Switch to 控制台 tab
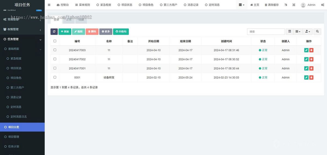Screen dimensions: 327x155 (x=63, y=5)
